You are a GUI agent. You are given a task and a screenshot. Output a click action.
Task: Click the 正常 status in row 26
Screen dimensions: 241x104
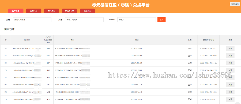[x=190, y=92]
